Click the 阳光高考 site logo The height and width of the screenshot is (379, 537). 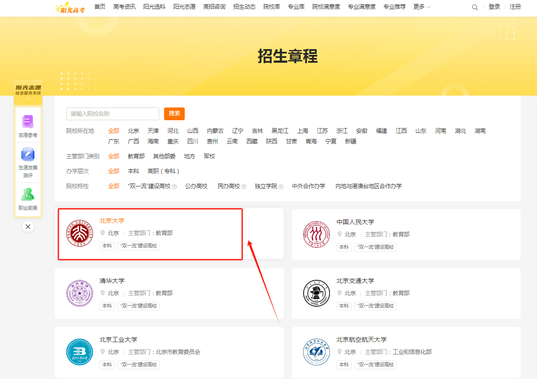point(70,7)
